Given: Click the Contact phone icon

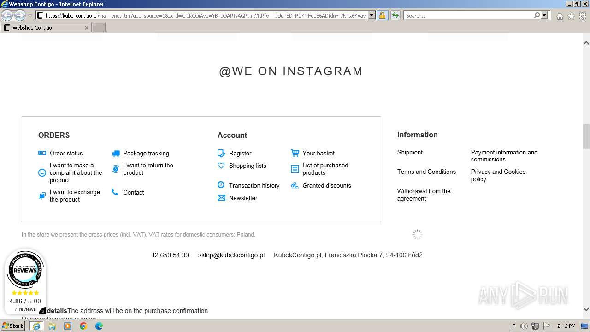Looking at the screenshot, I should 115,192.
